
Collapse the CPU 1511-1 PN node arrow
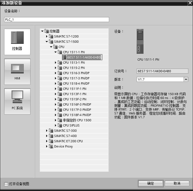[x=56, y=52]
